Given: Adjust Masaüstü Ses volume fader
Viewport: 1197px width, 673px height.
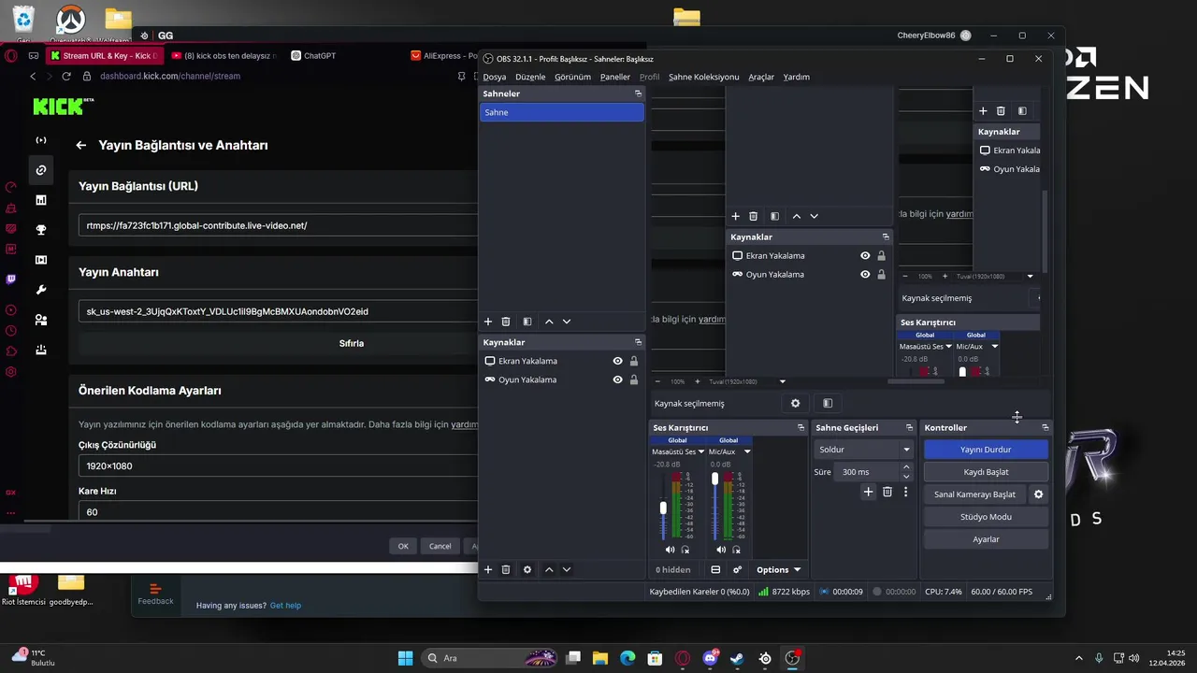Looking at the screenshot, I should [663, 508].
